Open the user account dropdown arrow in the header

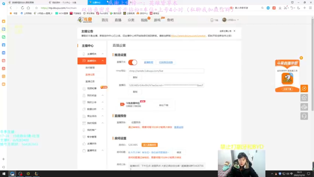[238, 20]
